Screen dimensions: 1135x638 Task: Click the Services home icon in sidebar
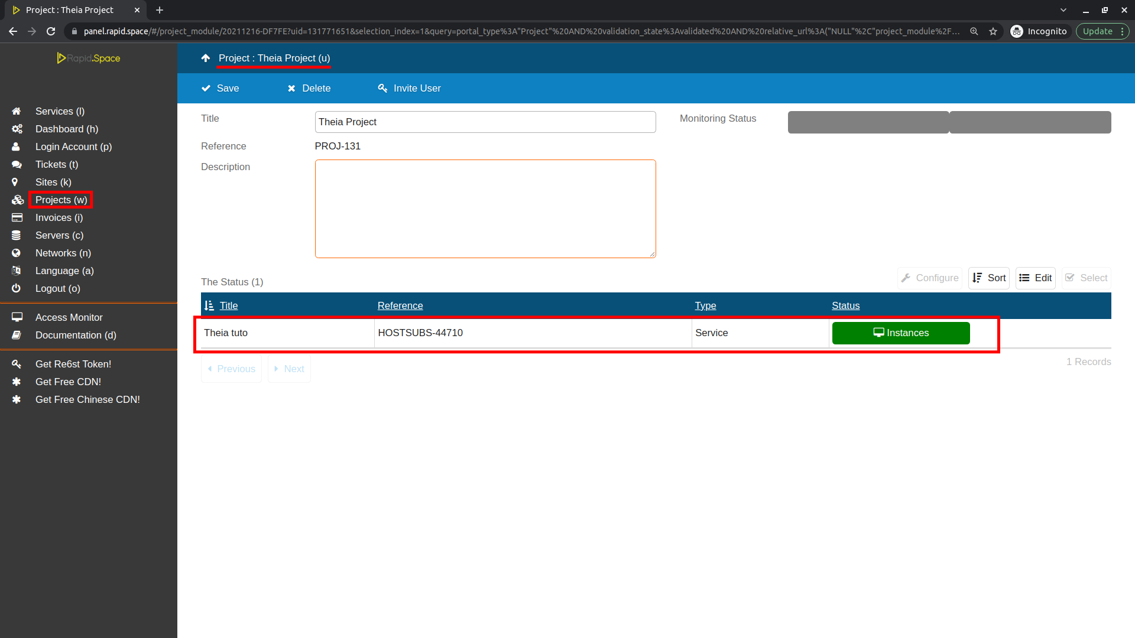[x=17, y=111]
